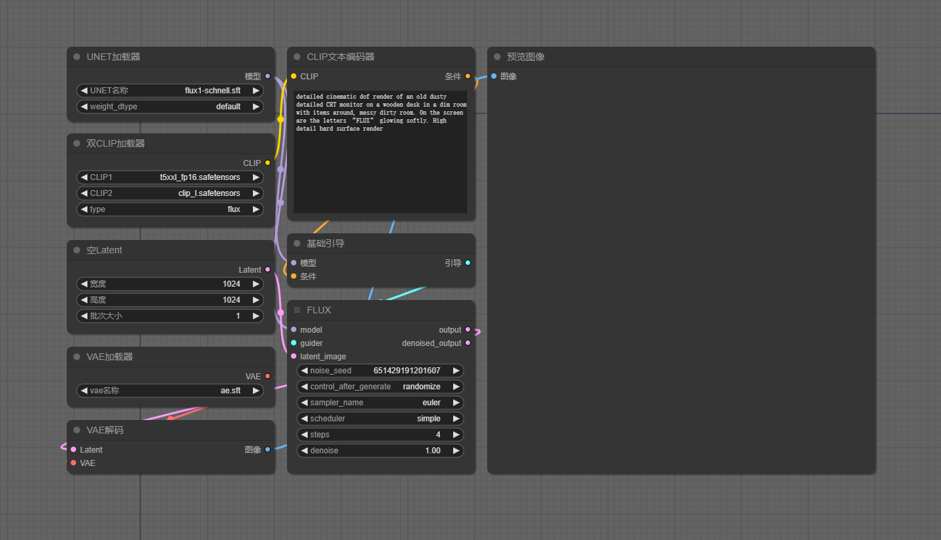Click the denoised_output port on FLUX node

(468, 343)
